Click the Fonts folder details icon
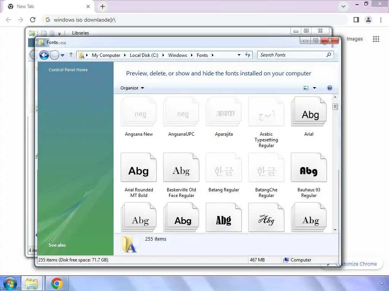The height and width of the screenshot is (291, 389). [x=129, y=244]
